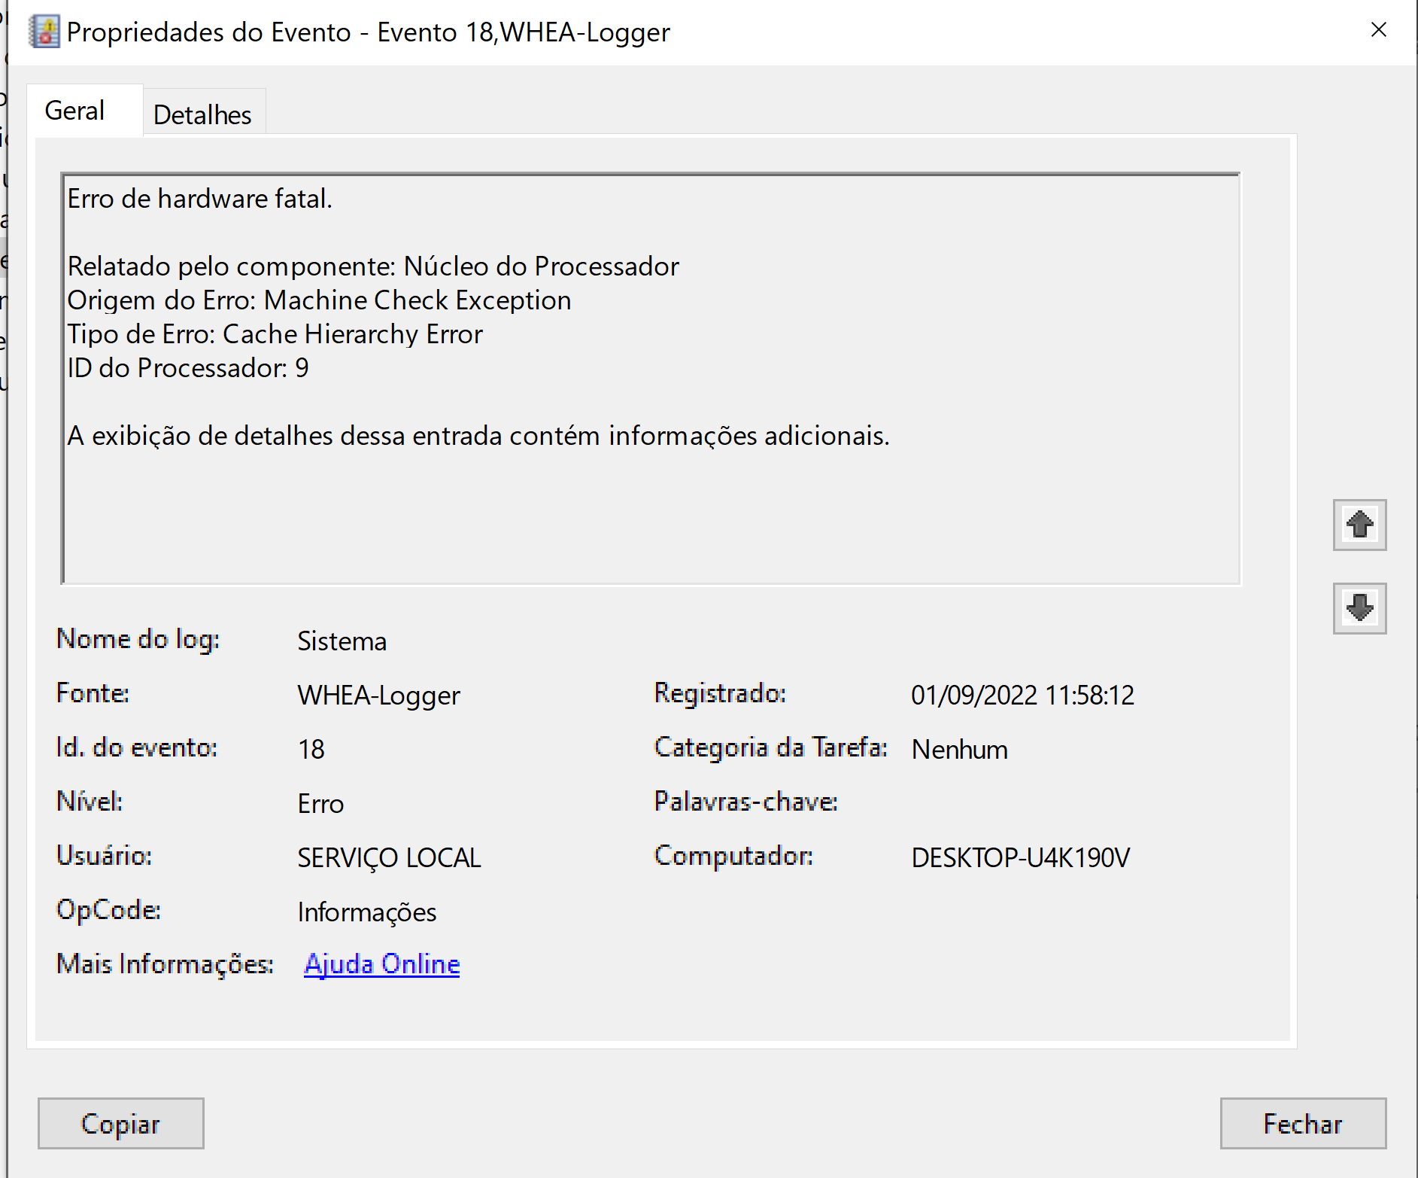The image size is (1418, 1178).
Task: Click the previous event up arrow button
Action: coord(1359,525)
